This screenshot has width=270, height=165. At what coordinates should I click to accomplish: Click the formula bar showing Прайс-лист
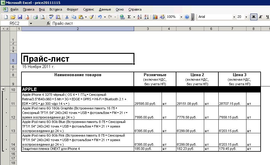160,24
